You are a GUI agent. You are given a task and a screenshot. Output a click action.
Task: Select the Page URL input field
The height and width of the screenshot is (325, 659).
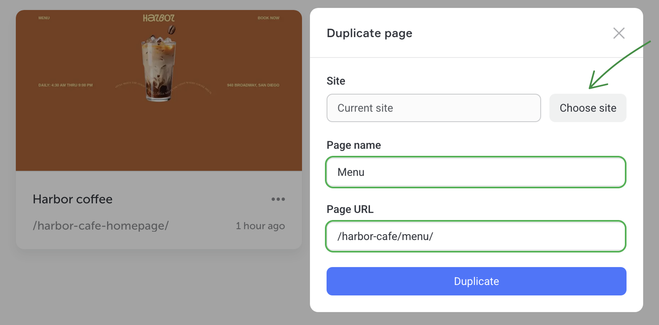pos(476,236)
